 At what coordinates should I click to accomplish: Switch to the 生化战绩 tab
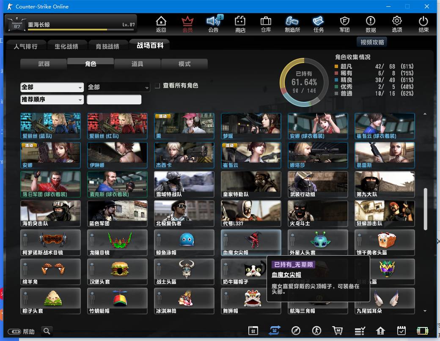[66, 46]
